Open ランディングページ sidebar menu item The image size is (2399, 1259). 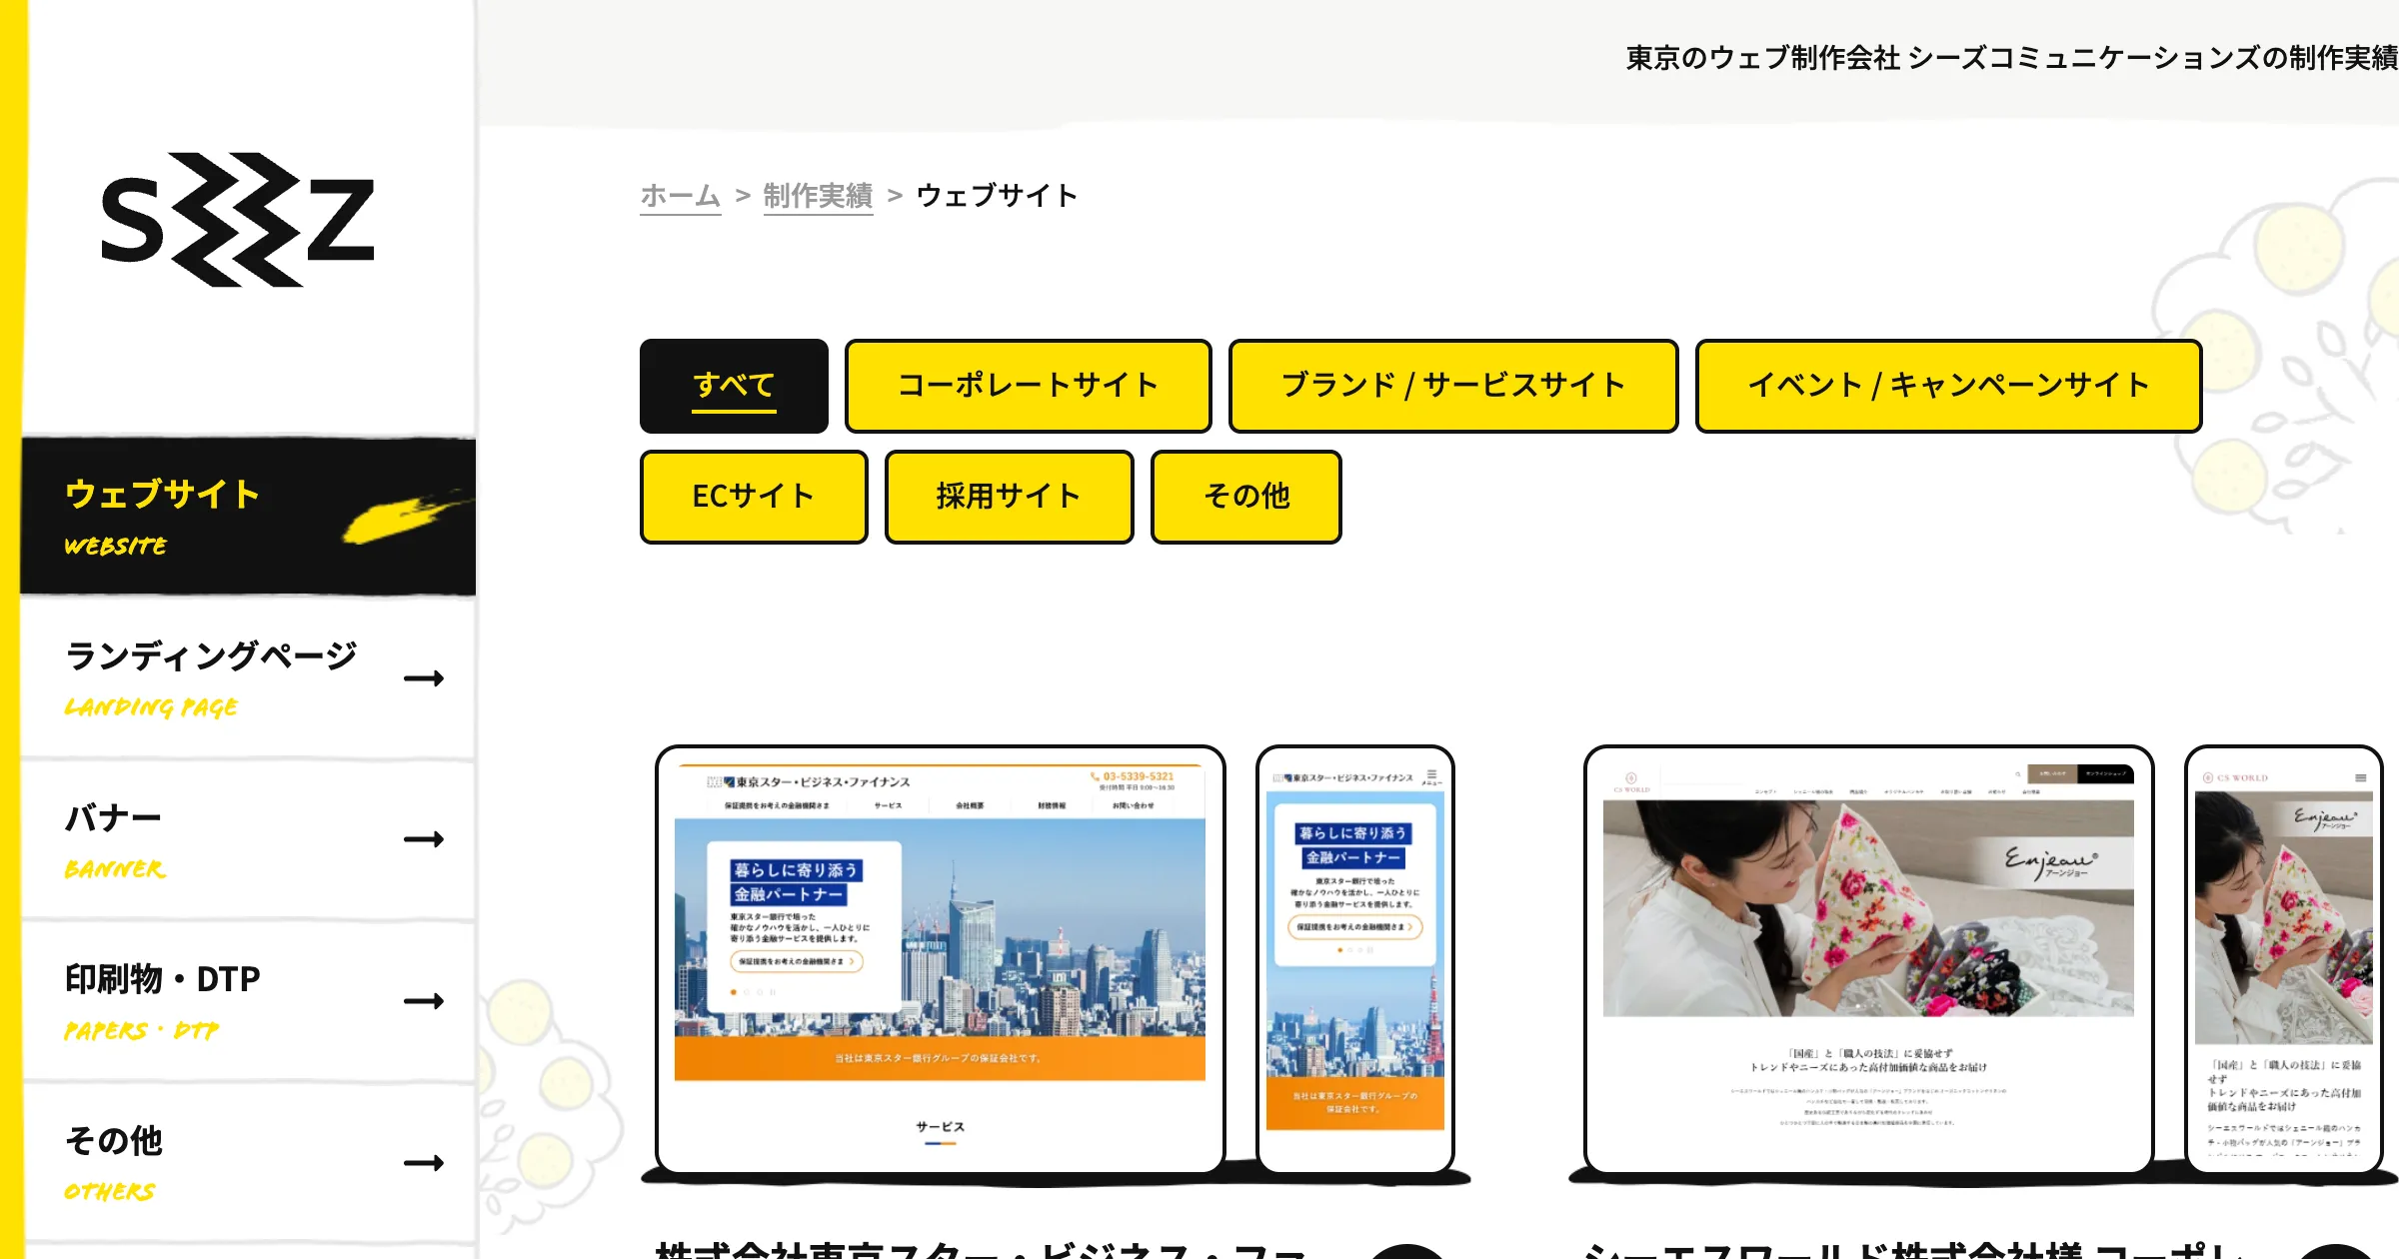pyautogui.click(x=210, y=657)
